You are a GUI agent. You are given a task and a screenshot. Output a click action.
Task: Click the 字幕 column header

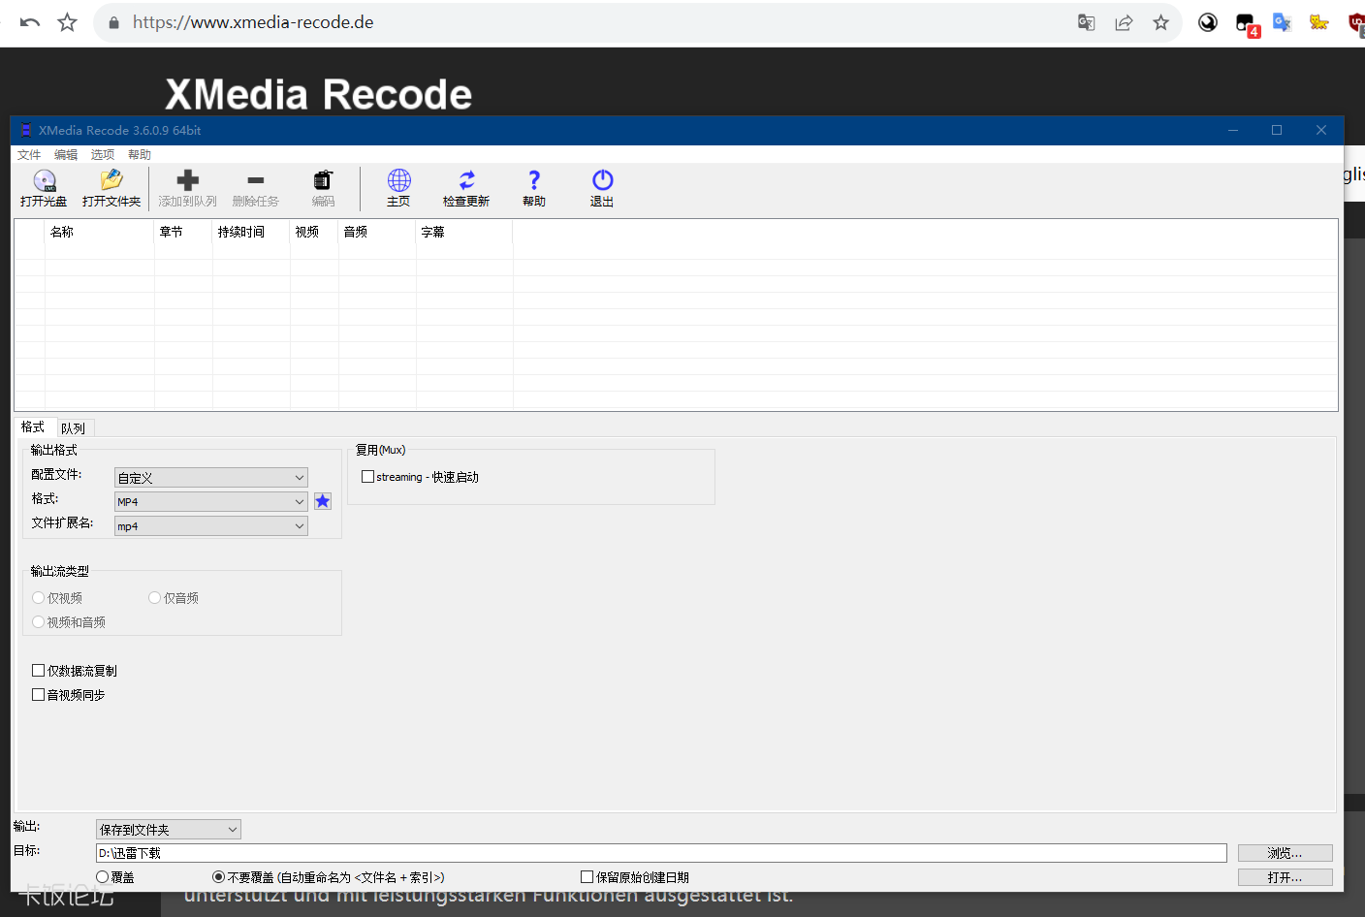[x=464, y=233]
